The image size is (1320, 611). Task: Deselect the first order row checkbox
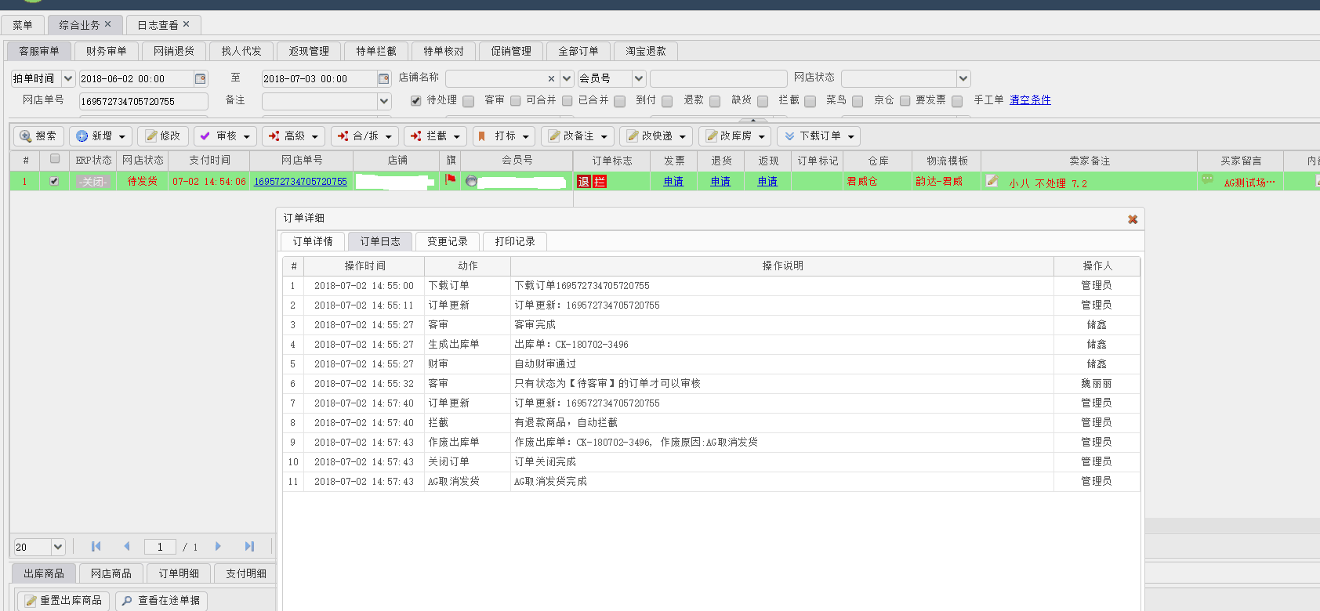(54, 181)
